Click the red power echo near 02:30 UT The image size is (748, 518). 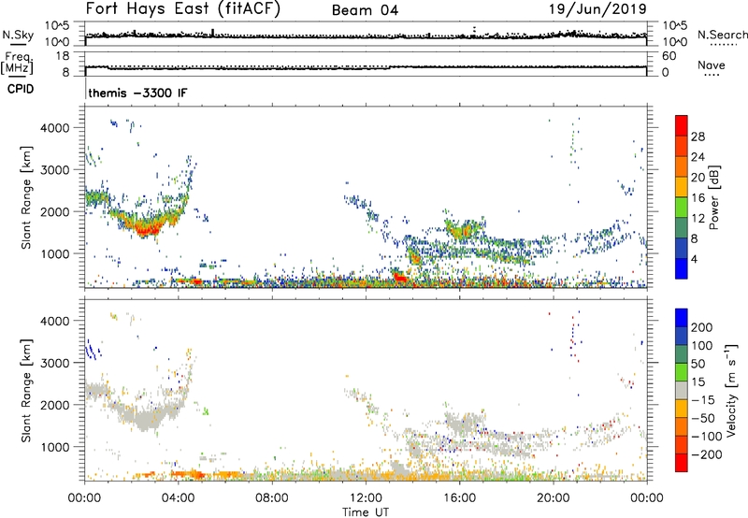pyautogui.click(x=146, y=230)
